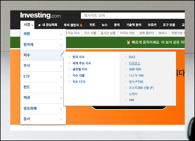Open the 지수 선물 link in submenu
The image size is (195, 141).
tap(79, 75)
